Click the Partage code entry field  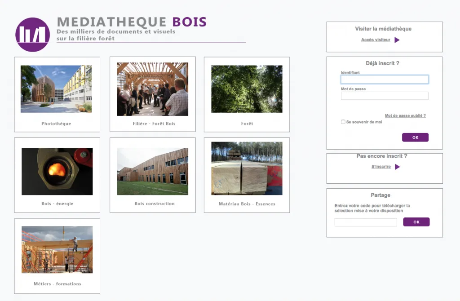click(365, 222)
